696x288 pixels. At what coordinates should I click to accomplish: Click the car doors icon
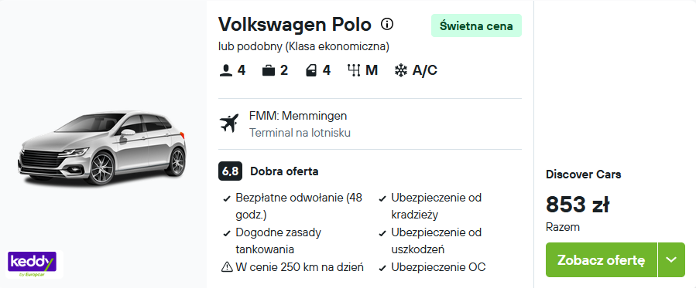(311, 70)
